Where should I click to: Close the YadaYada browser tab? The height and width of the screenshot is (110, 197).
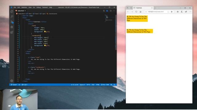(x=152, y=8)
